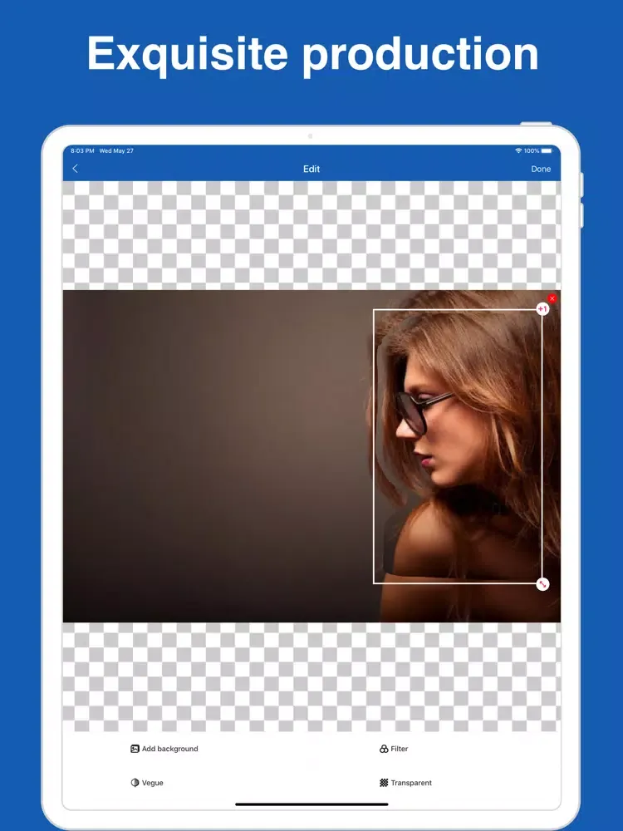The height and width of the screenshot is (831, 623).
Task: Click the Wi-Fi status icon
Action: click(x=518, y=150)
